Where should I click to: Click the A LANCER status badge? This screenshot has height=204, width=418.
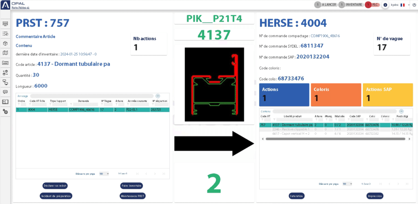325,5
